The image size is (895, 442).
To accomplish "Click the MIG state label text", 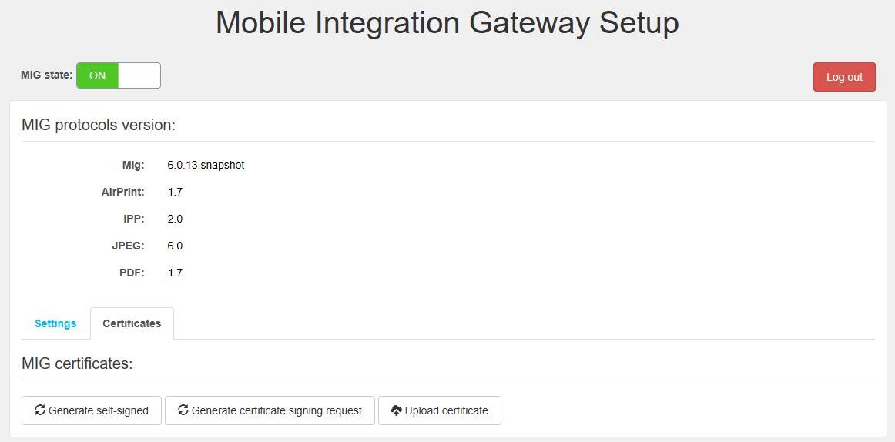I will point(46,75).
